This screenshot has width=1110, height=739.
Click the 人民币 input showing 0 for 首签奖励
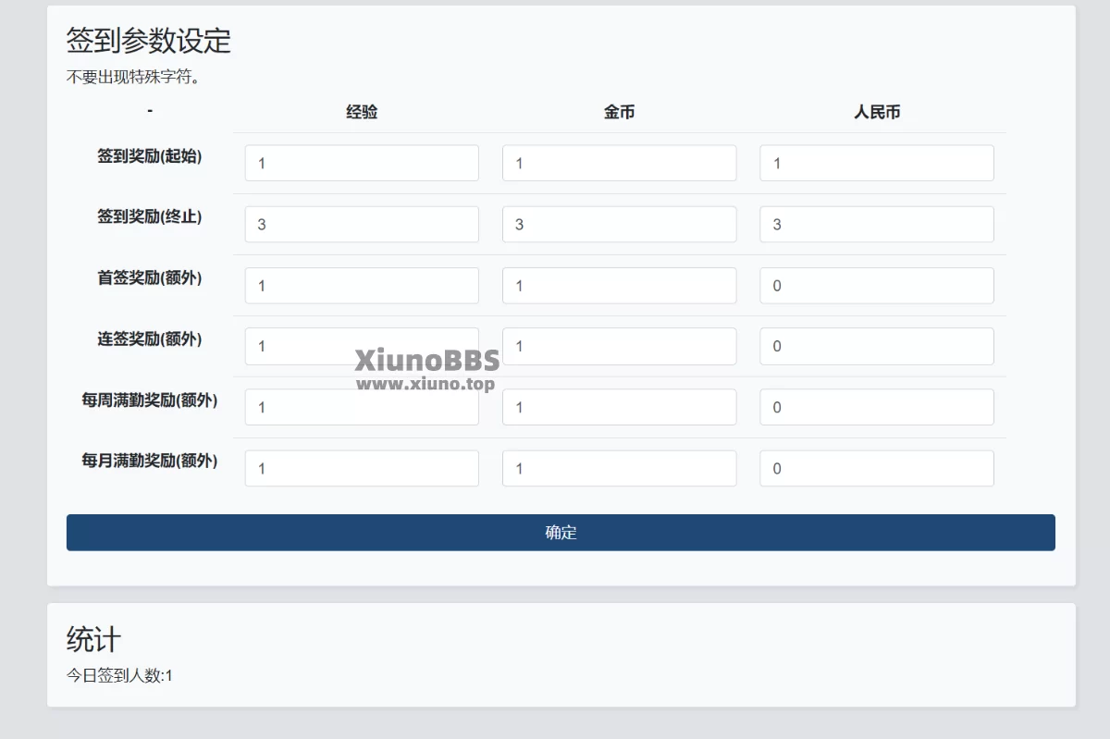(x=875, y=285)
